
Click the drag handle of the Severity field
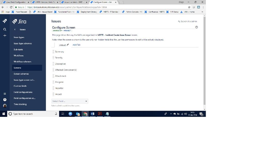coord(53,58)
